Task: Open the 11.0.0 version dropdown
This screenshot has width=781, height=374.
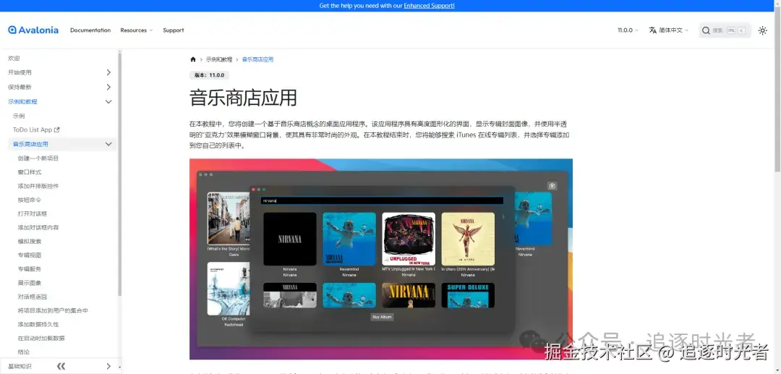Action: click(628, 30)
